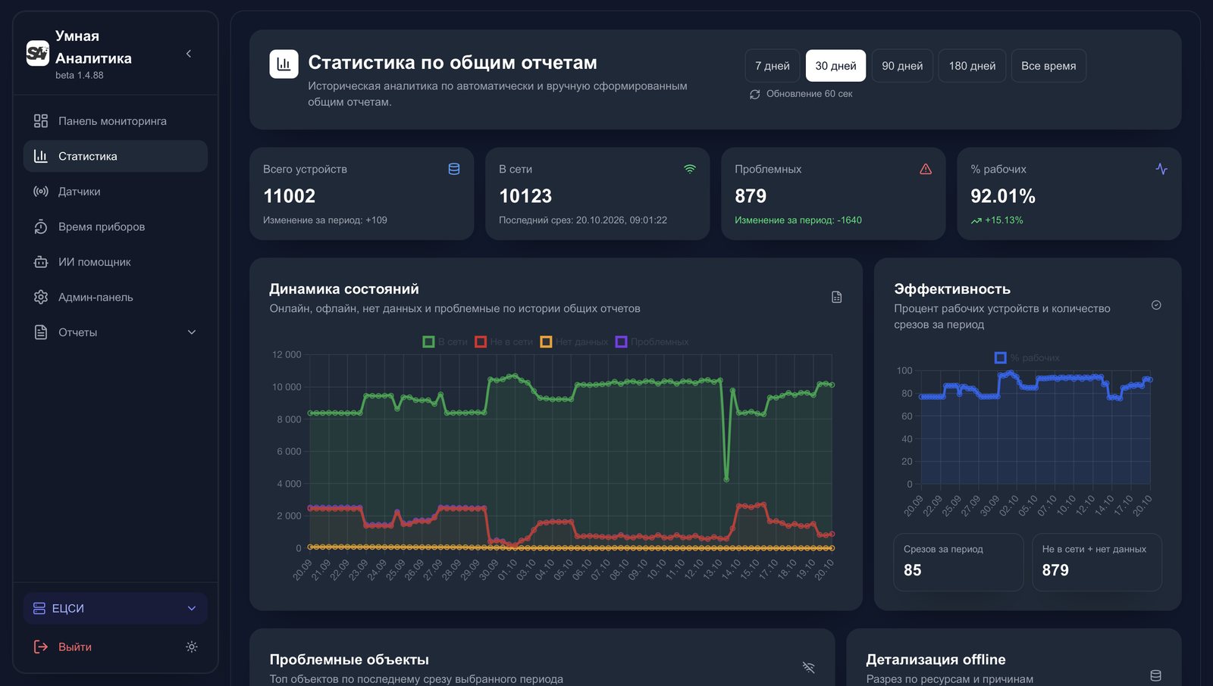Switch period to 90 дней

tap(902, 66)
